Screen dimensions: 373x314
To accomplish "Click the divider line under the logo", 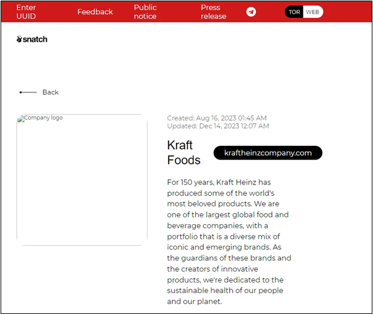I will [82, 245].
